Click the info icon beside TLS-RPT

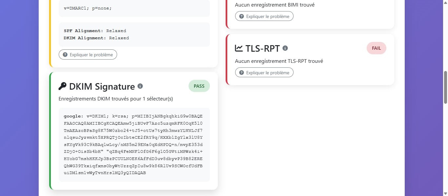[x=285, y=48]
